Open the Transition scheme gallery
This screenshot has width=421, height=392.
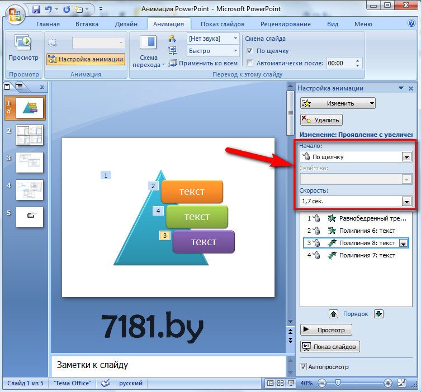149,51
